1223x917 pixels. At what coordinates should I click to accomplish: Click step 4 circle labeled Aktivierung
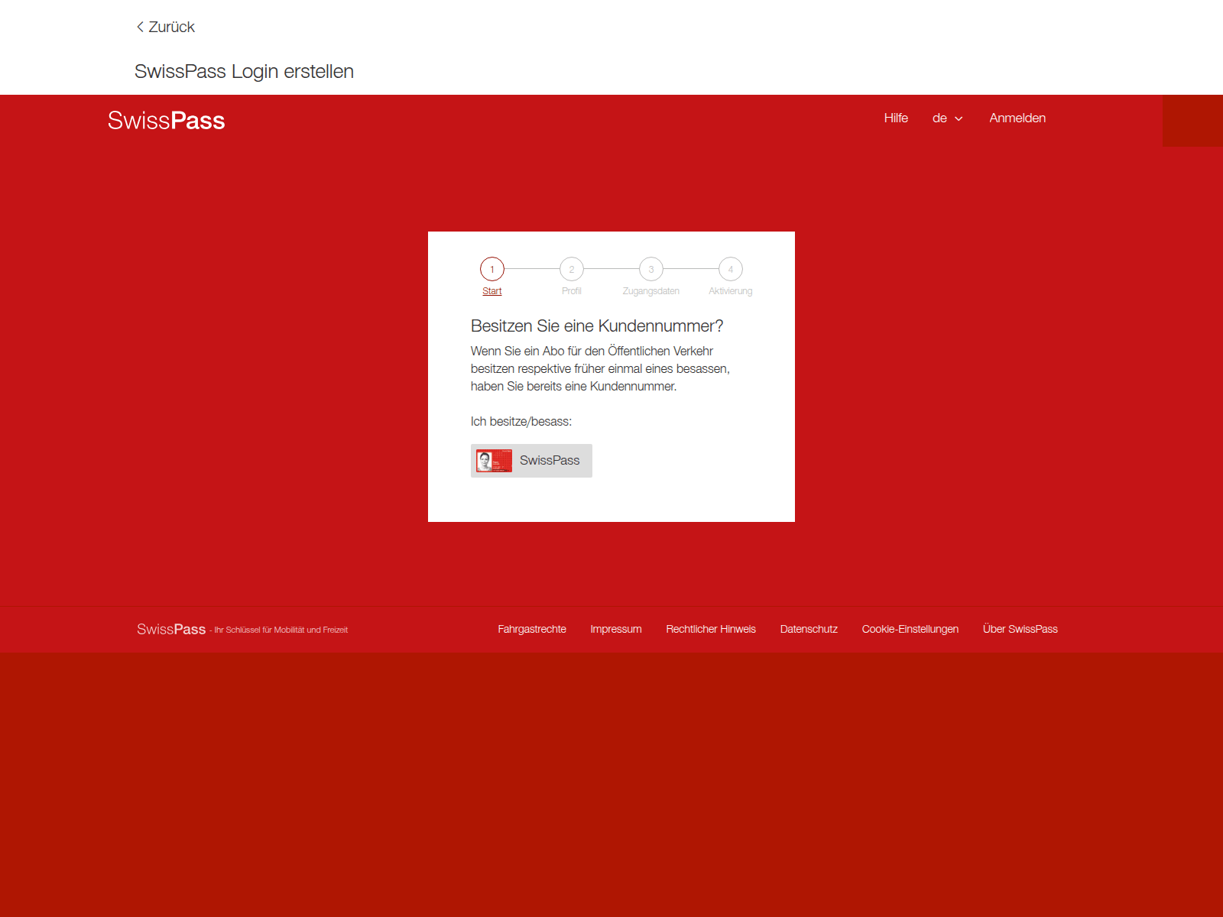coord(730,269)
